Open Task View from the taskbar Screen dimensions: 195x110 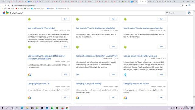pos(17,108)
